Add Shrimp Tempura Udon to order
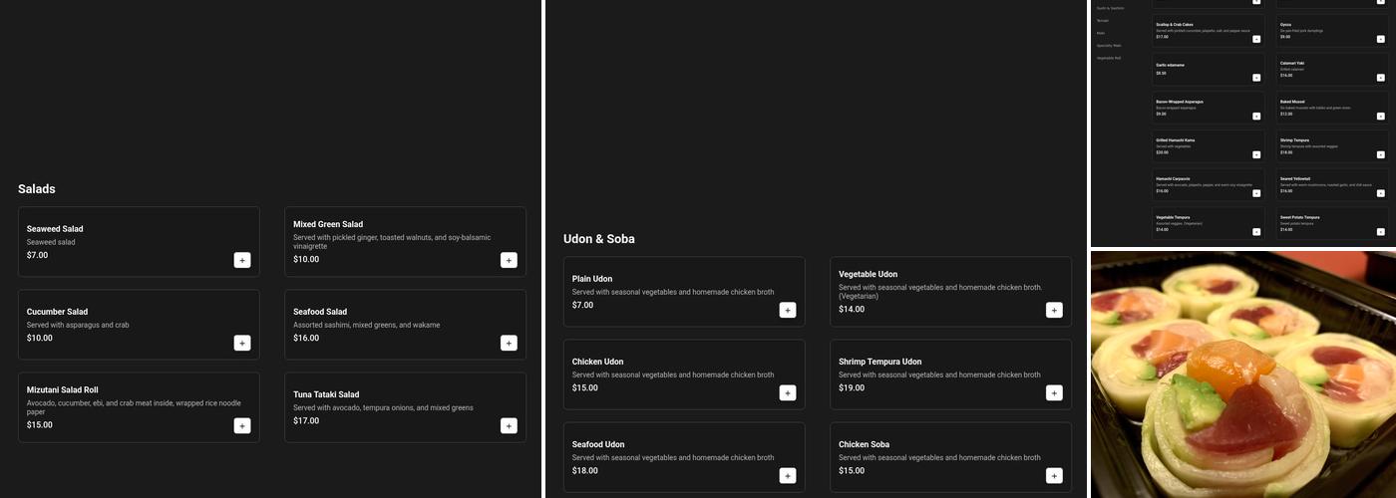Viewport: 1396px width, 498px height. [x=1054, y=392]
